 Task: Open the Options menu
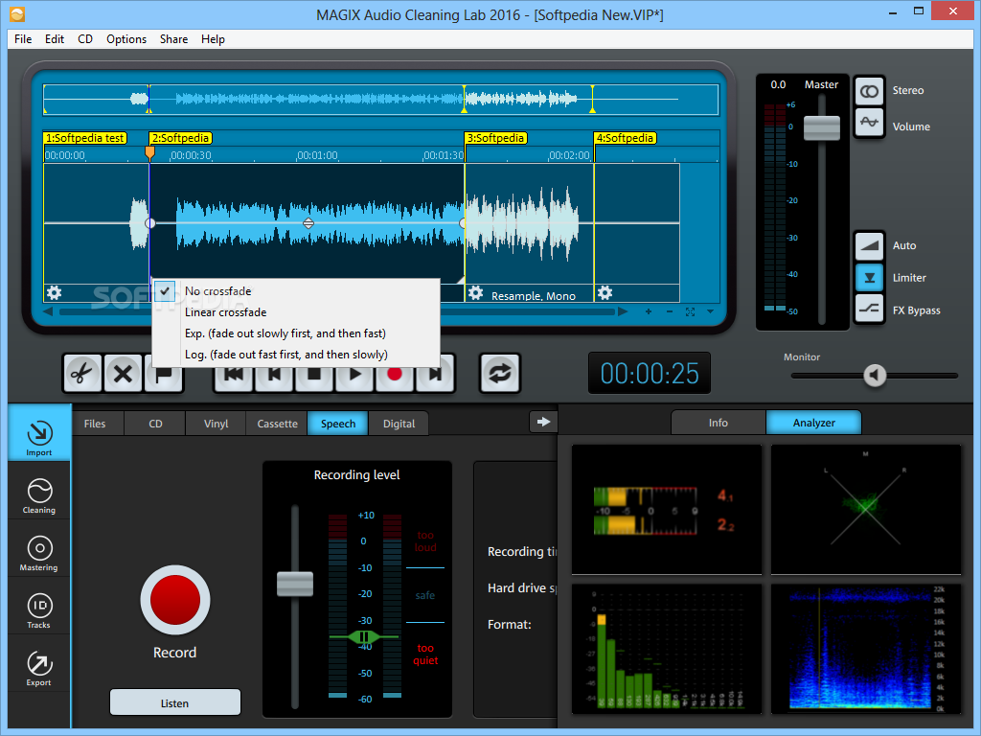[126, 38]
